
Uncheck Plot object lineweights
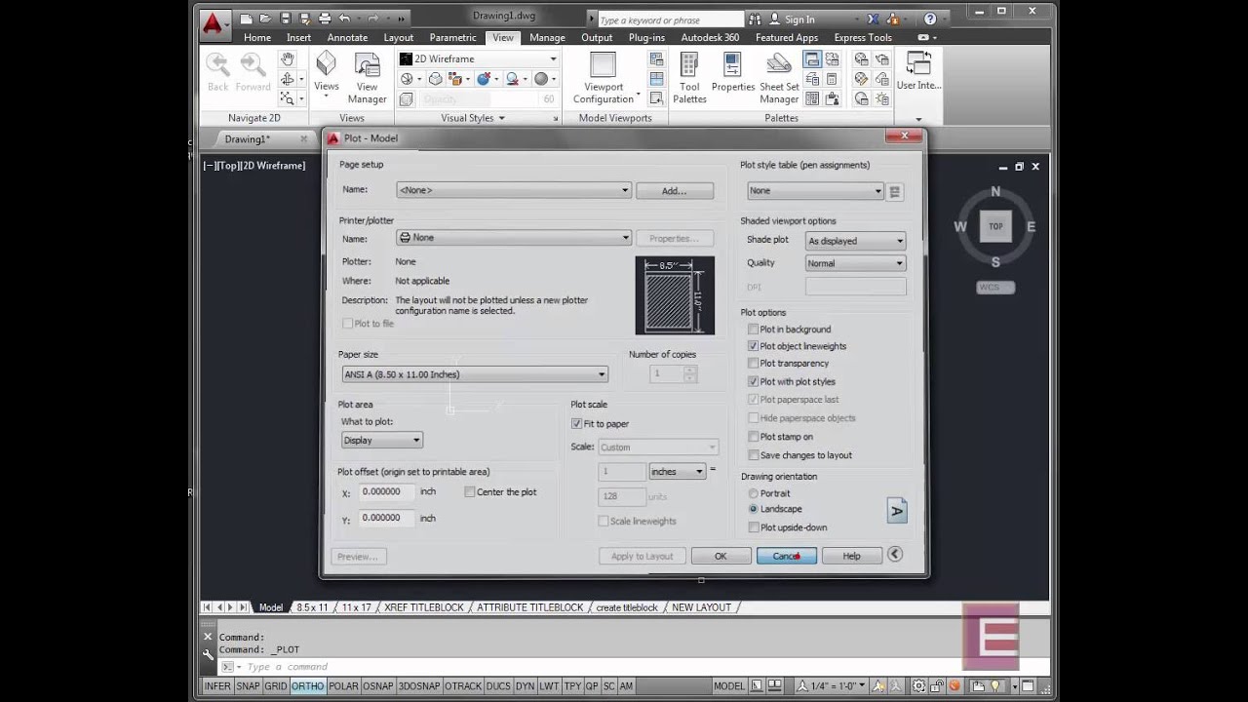[753, 346]
